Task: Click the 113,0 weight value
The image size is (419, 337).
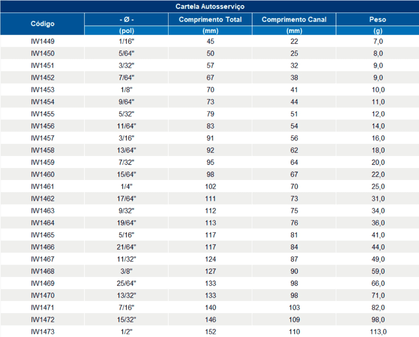Action: (x=377, y=331)
